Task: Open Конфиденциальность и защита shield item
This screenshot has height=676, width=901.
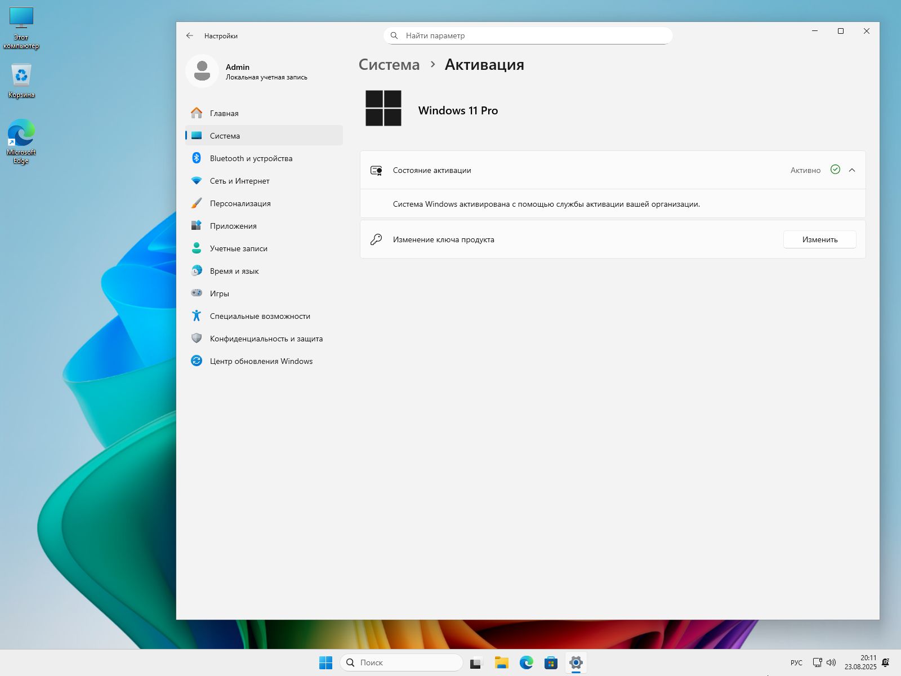Action: click(x=264, y=339)
